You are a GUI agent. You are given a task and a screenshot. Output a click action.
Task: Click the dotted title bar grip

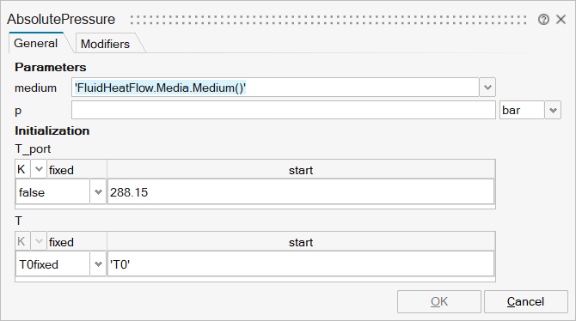[328, 20]
